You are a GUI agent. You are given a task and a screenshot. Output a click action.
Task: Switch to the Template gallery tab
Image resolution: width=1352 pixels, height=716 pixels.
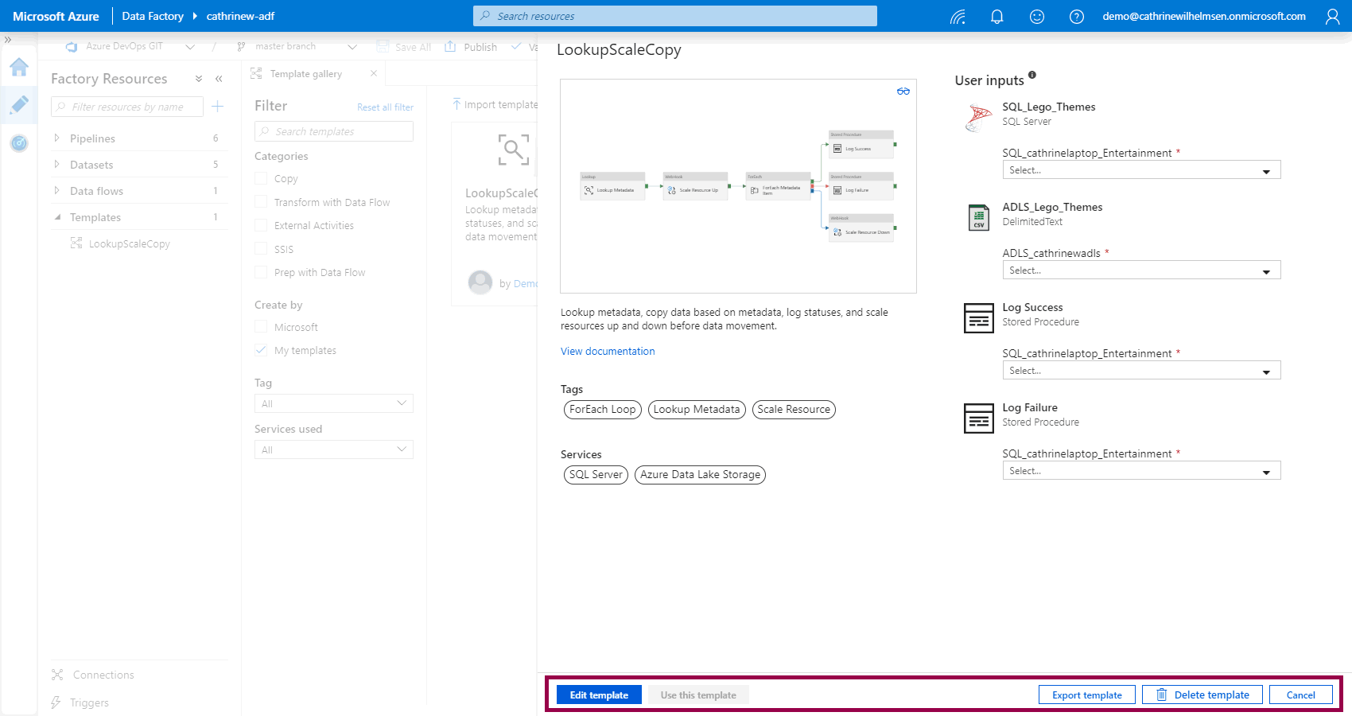coord(305,74)
